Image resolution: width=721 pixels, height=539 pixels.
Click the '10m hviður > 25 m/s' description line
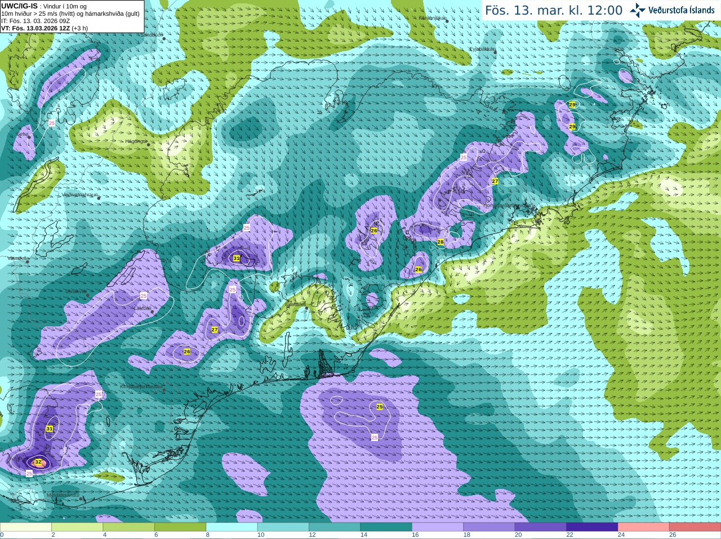click(x=70, y=14)
